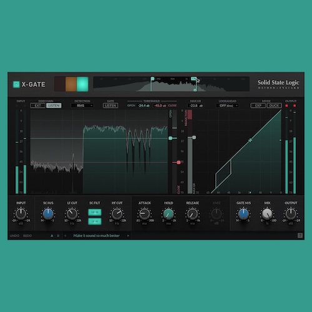The height and width of the screenshot is (312, 312).
Task: Switch to preset slot B
Action: coord(58,236)
